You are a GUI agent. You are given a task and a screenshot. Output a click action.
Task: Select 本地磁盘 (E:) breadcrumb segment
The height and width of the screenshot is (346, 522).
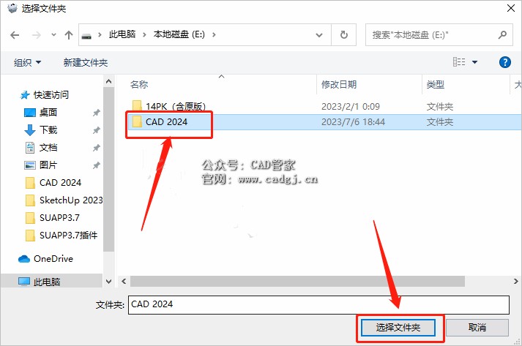click(x=179, y=34)
